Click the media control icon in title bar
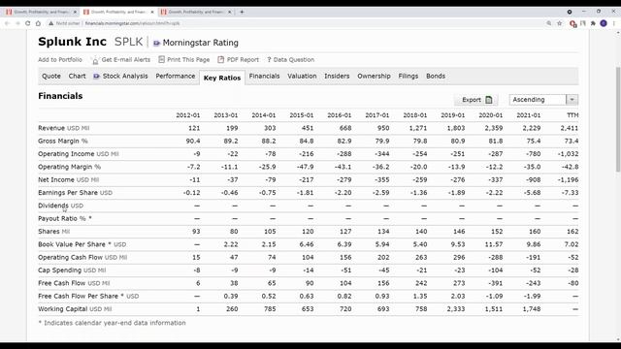 570,12
